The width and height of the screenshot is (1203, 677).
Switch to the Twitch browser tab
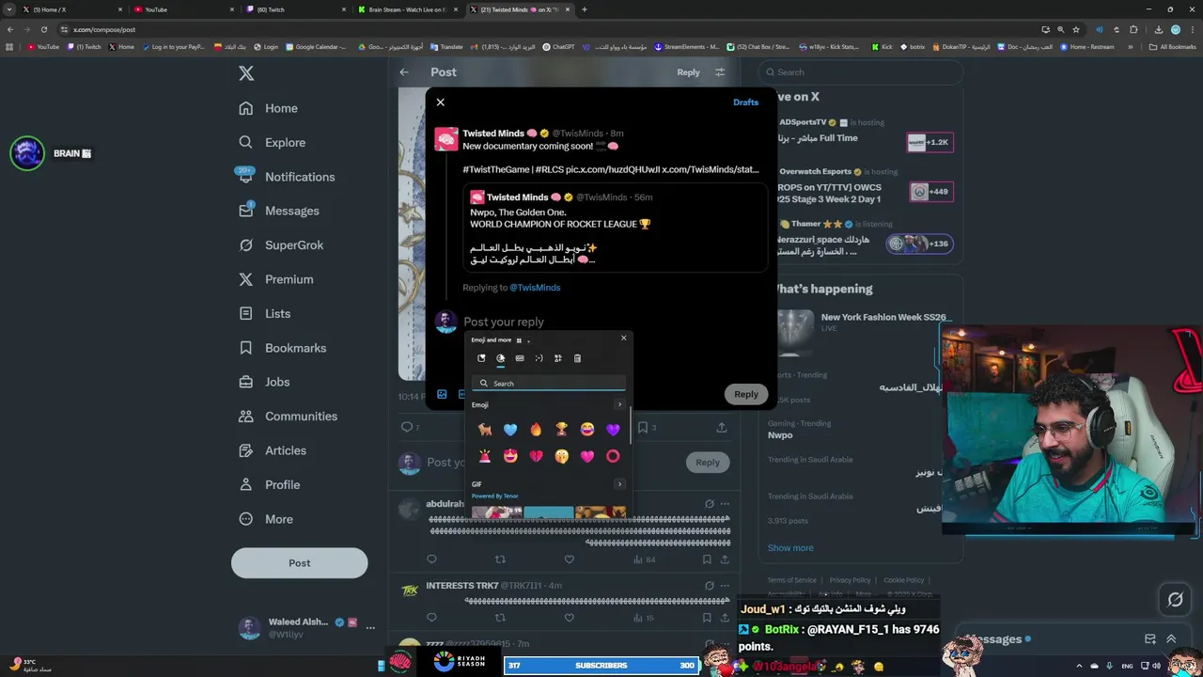pyautogui.click(x=295, y=9)
